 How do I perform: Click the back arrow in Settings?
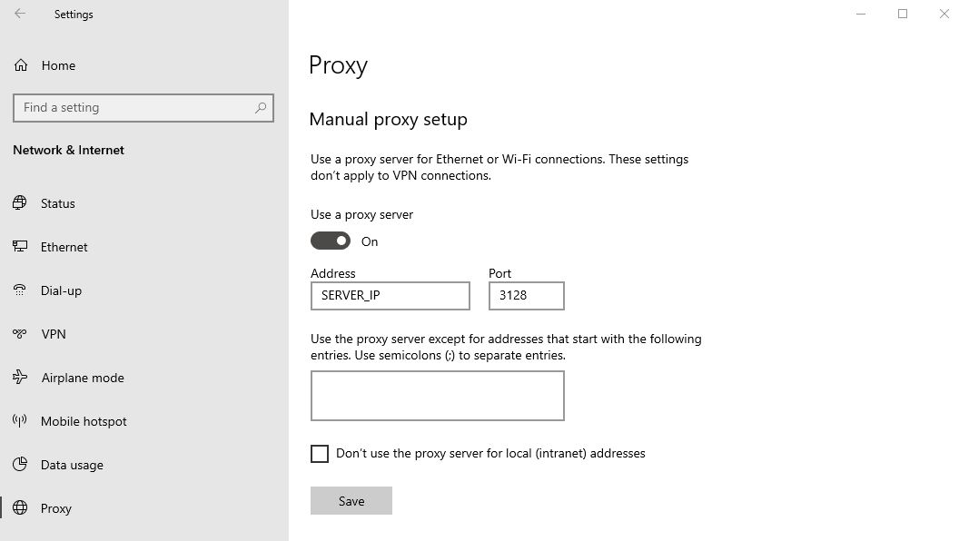point(20,14)
